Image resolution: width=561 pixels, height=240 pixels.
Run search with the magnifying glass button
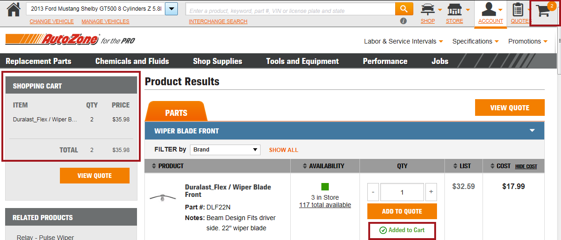pos(404,9)
